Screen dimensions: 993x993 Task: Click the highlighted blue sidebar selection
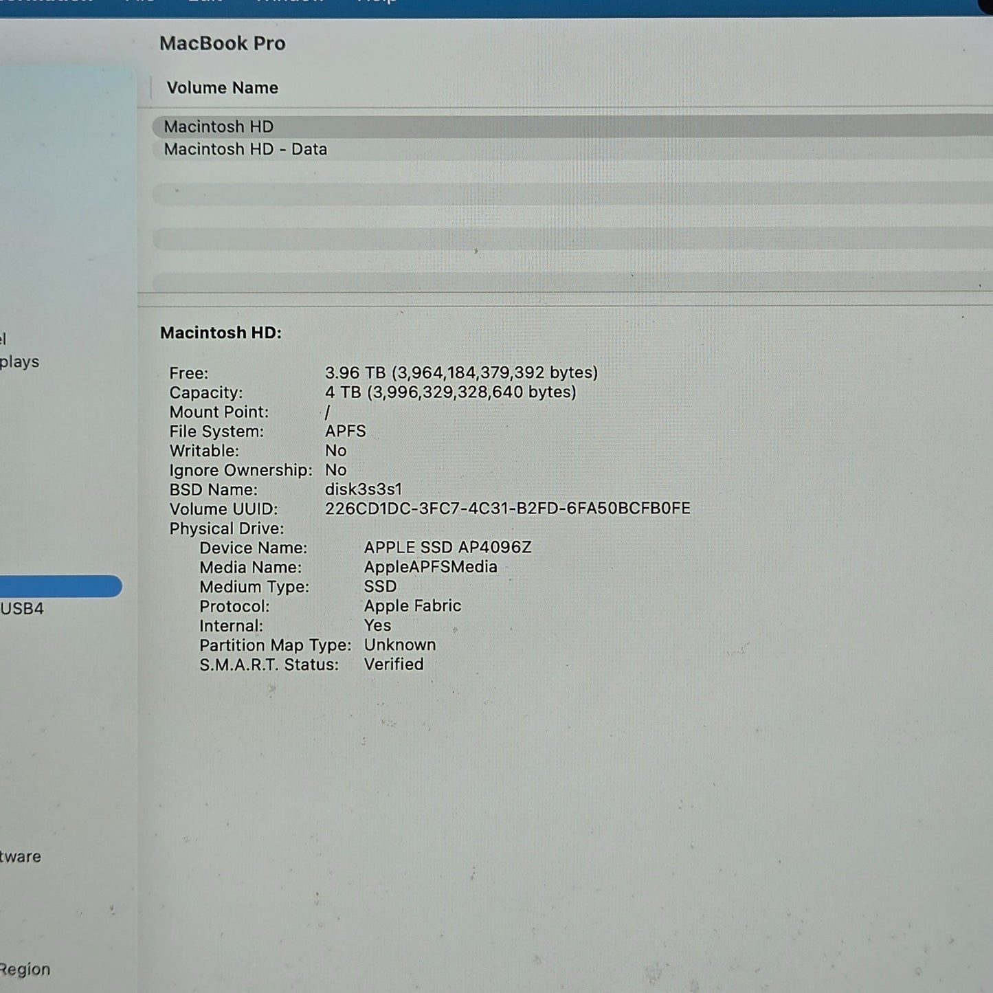(x=60, y=586)
